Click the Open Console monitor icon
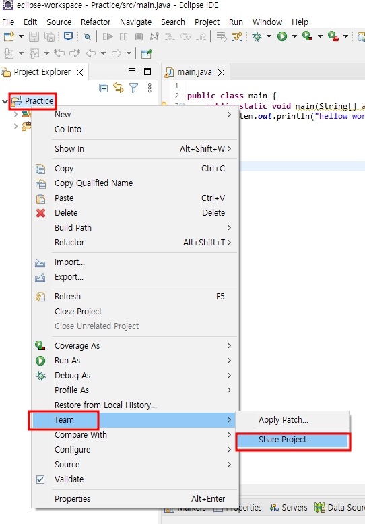Image resolution: width=365 pixels, height=524 pixels. (x=69, y=36)
